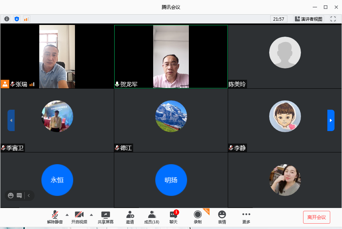Invite participants via 邀请 icon
The image size is (342, 229).
(x=130, y=217)
